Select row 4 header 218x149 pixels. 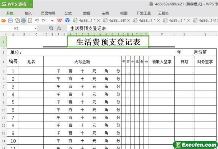pyautogui.click(x=4, y=62)
